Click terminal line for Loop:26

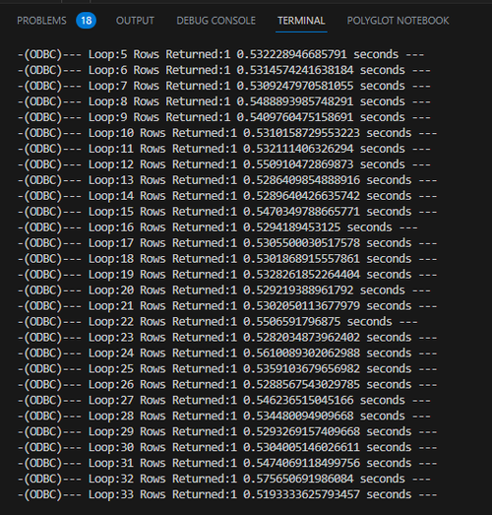(227, 385)
